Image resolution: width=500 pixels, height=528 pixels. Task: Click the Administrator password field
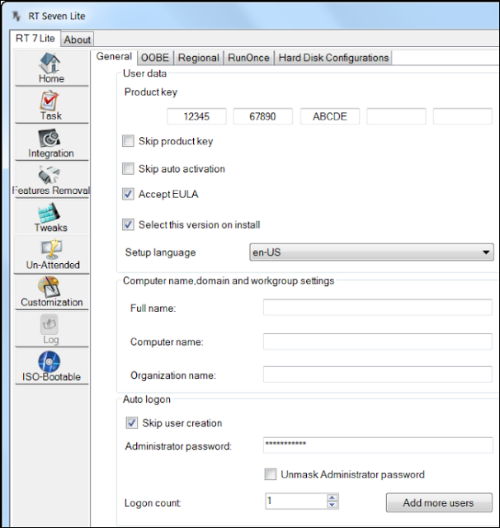tap(378, 445)
